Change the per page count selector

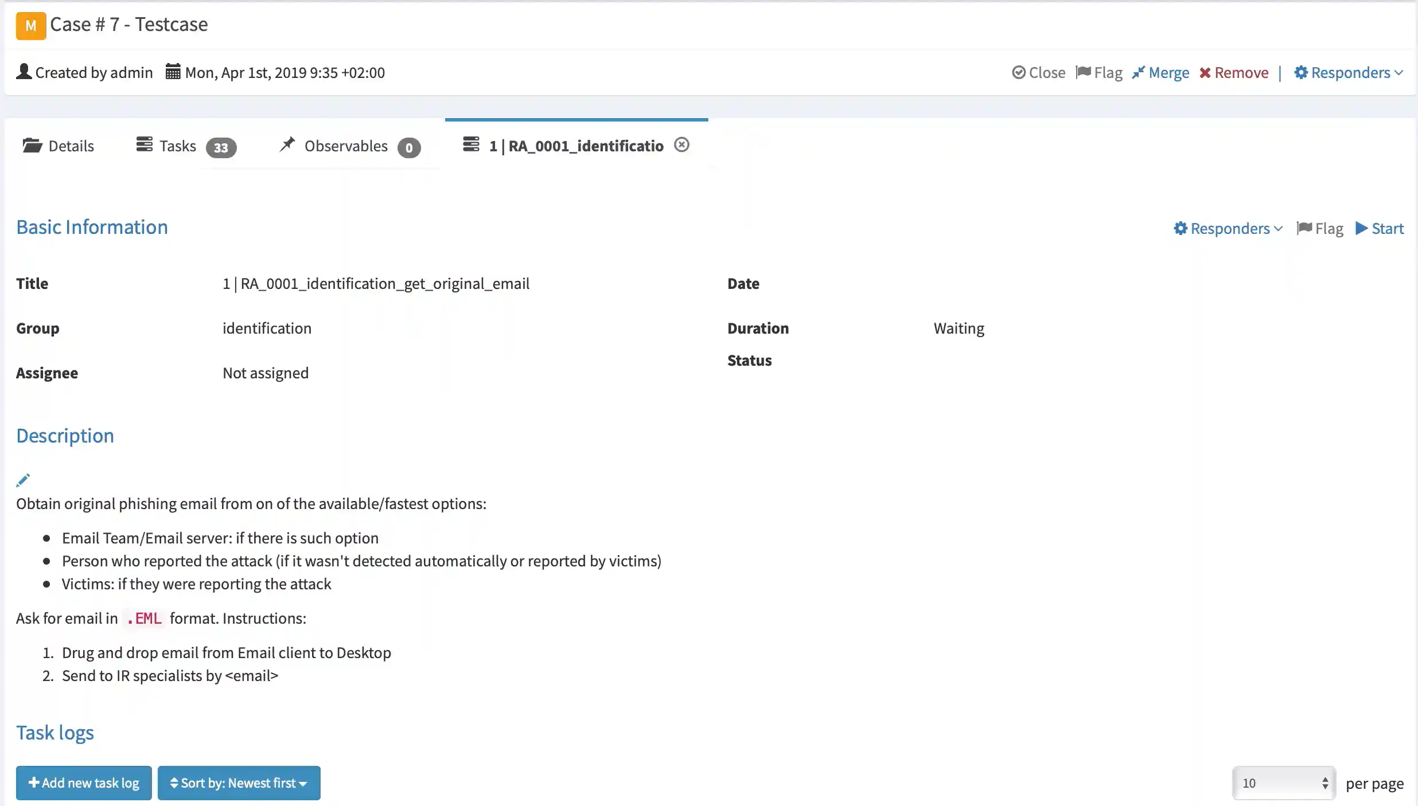coord(1284,783)
